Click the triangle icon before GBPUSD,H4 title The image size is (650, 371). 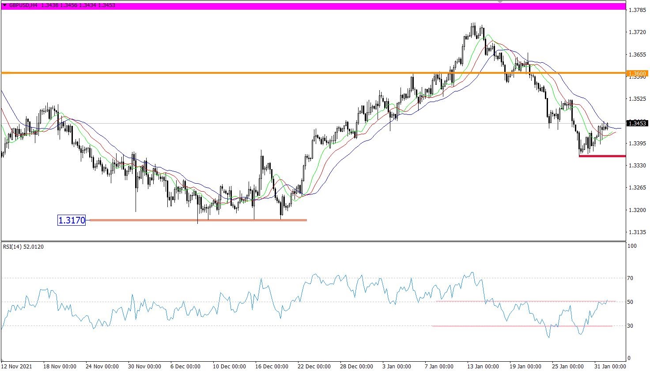[x=5, y=5]
